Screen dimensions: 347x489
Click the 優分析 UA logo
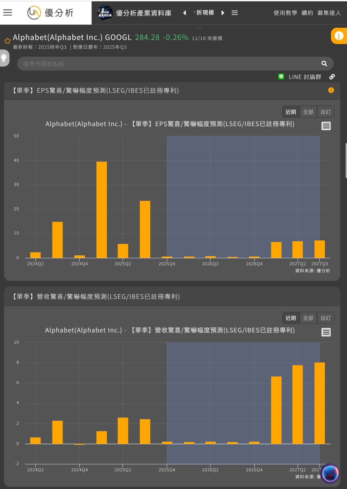(x=50, y=13)
